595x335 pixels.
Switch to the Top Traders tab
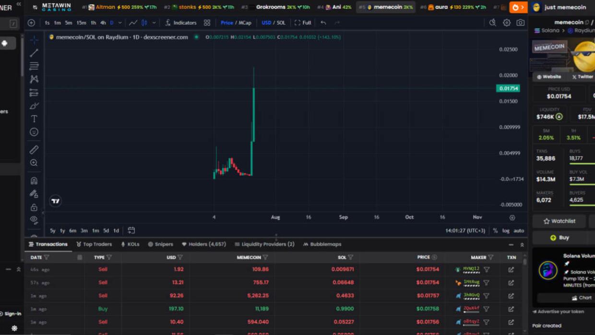coord(94,244)
